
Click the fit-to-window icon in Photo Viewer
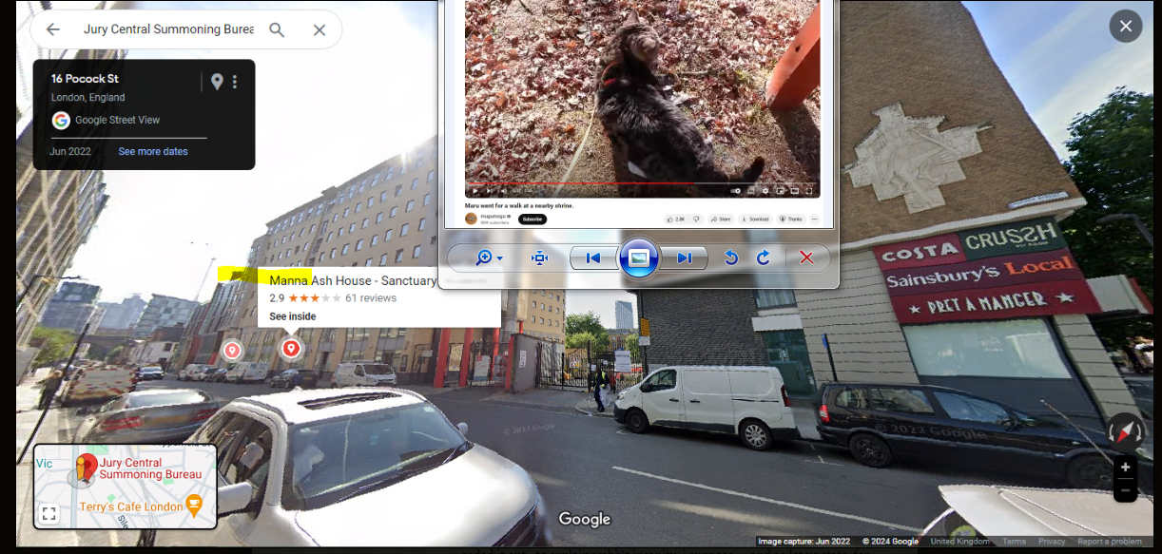[x=539, y=258]
